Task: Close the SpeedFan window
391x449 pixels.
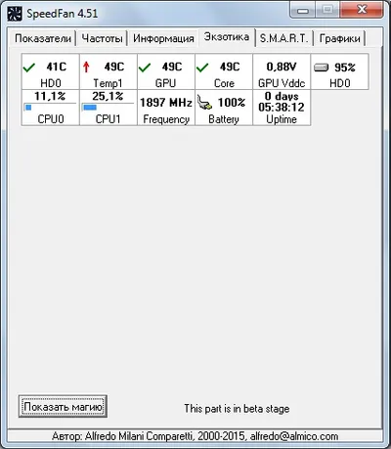Action: click(x=362, y=11)
